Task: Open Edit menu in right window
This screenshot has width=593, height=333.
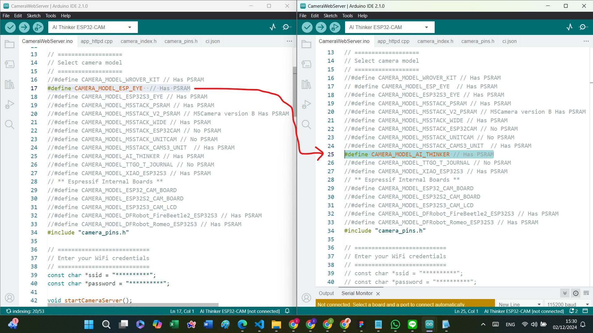Action: pyautogui.click(x=315, y=15)
